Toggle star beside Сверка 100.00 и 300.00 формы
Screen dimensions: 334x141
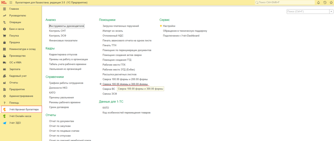coord(100,84)
